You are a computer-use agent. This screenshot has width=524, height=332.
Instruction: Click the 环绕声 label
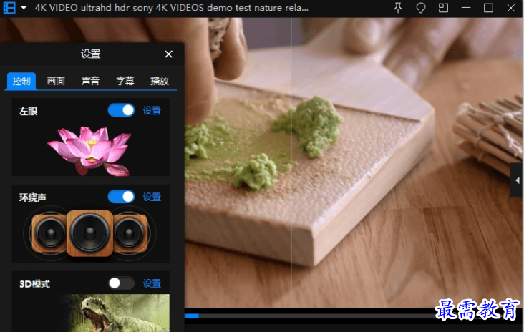tap(32, 197)
